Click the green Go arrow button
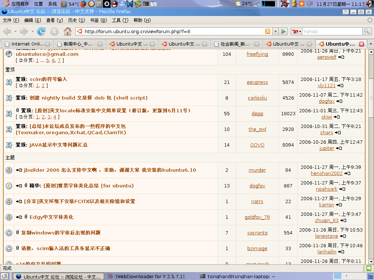The width and height of the screenshot is (374, 280). (283, 31)
